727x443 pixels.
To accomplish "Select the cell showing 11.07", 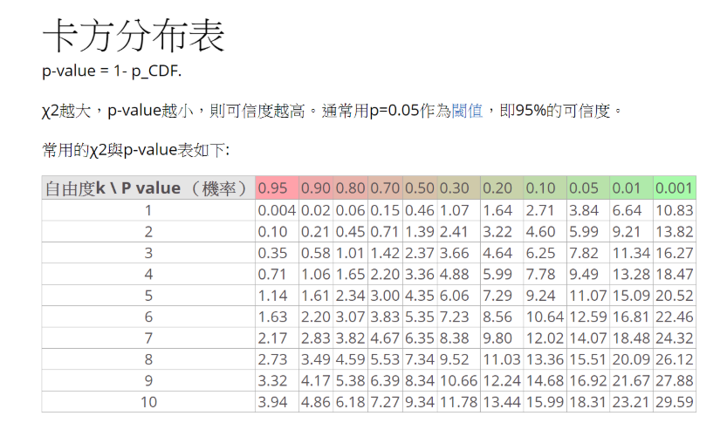I will (x=588, y=296).
